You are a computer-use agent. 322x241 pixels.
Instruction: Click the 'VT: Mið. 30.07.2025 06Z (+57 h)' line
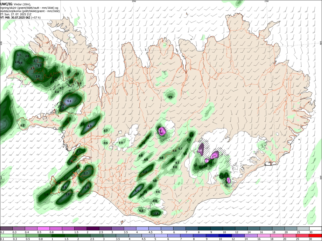click(20, 18)
